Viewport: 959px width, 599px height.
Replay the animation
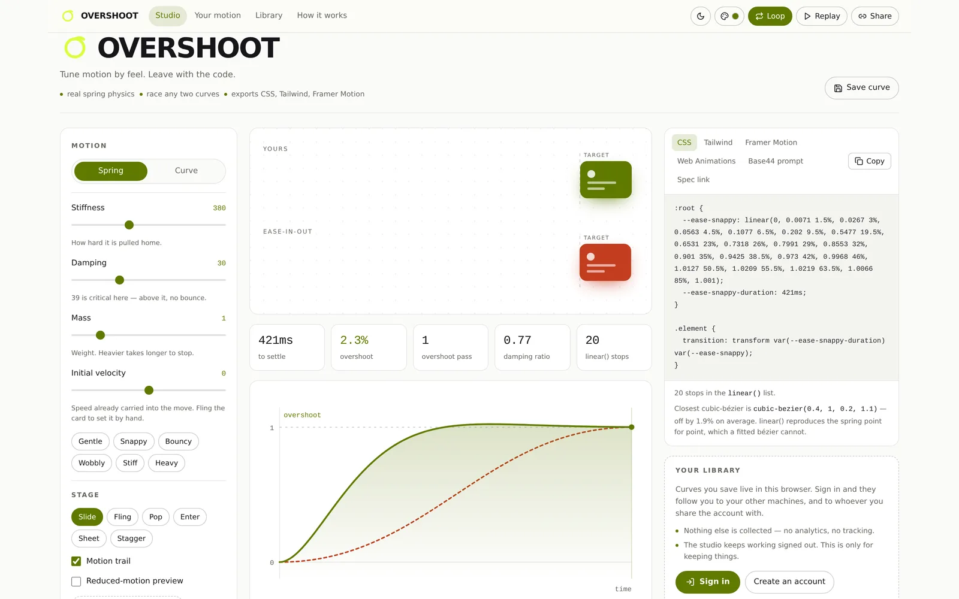[x=822, y=16]
